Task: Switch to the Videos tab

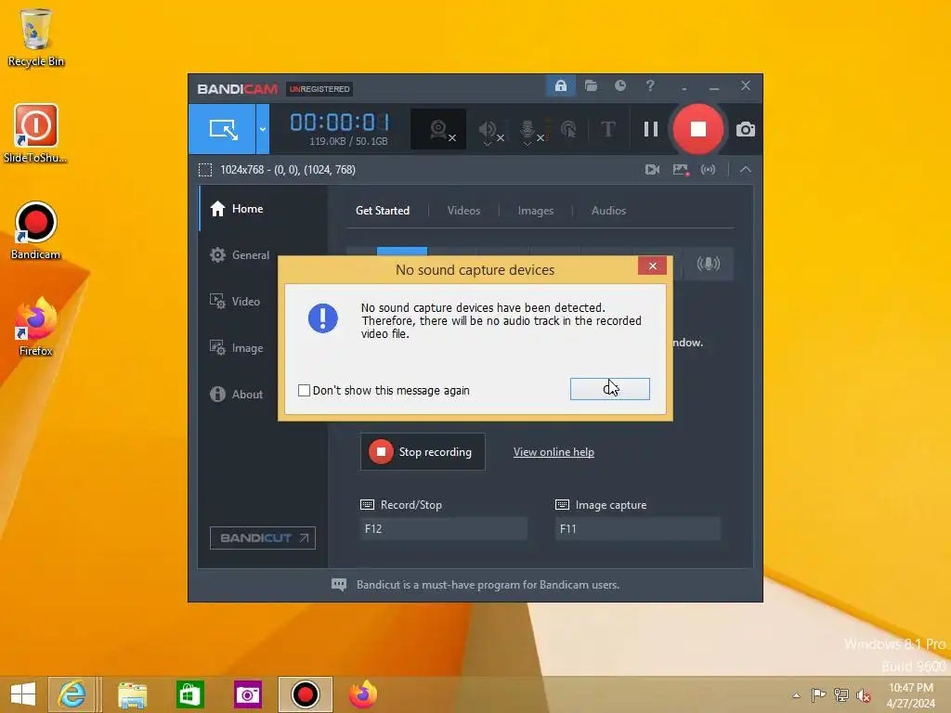Action: (463, 211)
